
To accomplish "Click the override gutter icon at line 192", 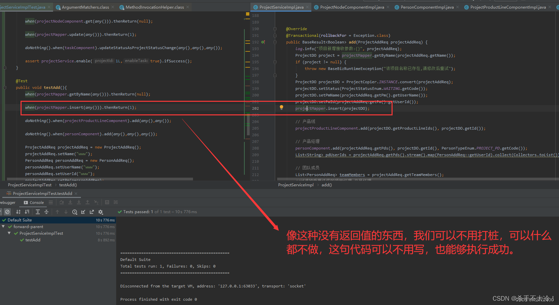I will tap(263, 42).
